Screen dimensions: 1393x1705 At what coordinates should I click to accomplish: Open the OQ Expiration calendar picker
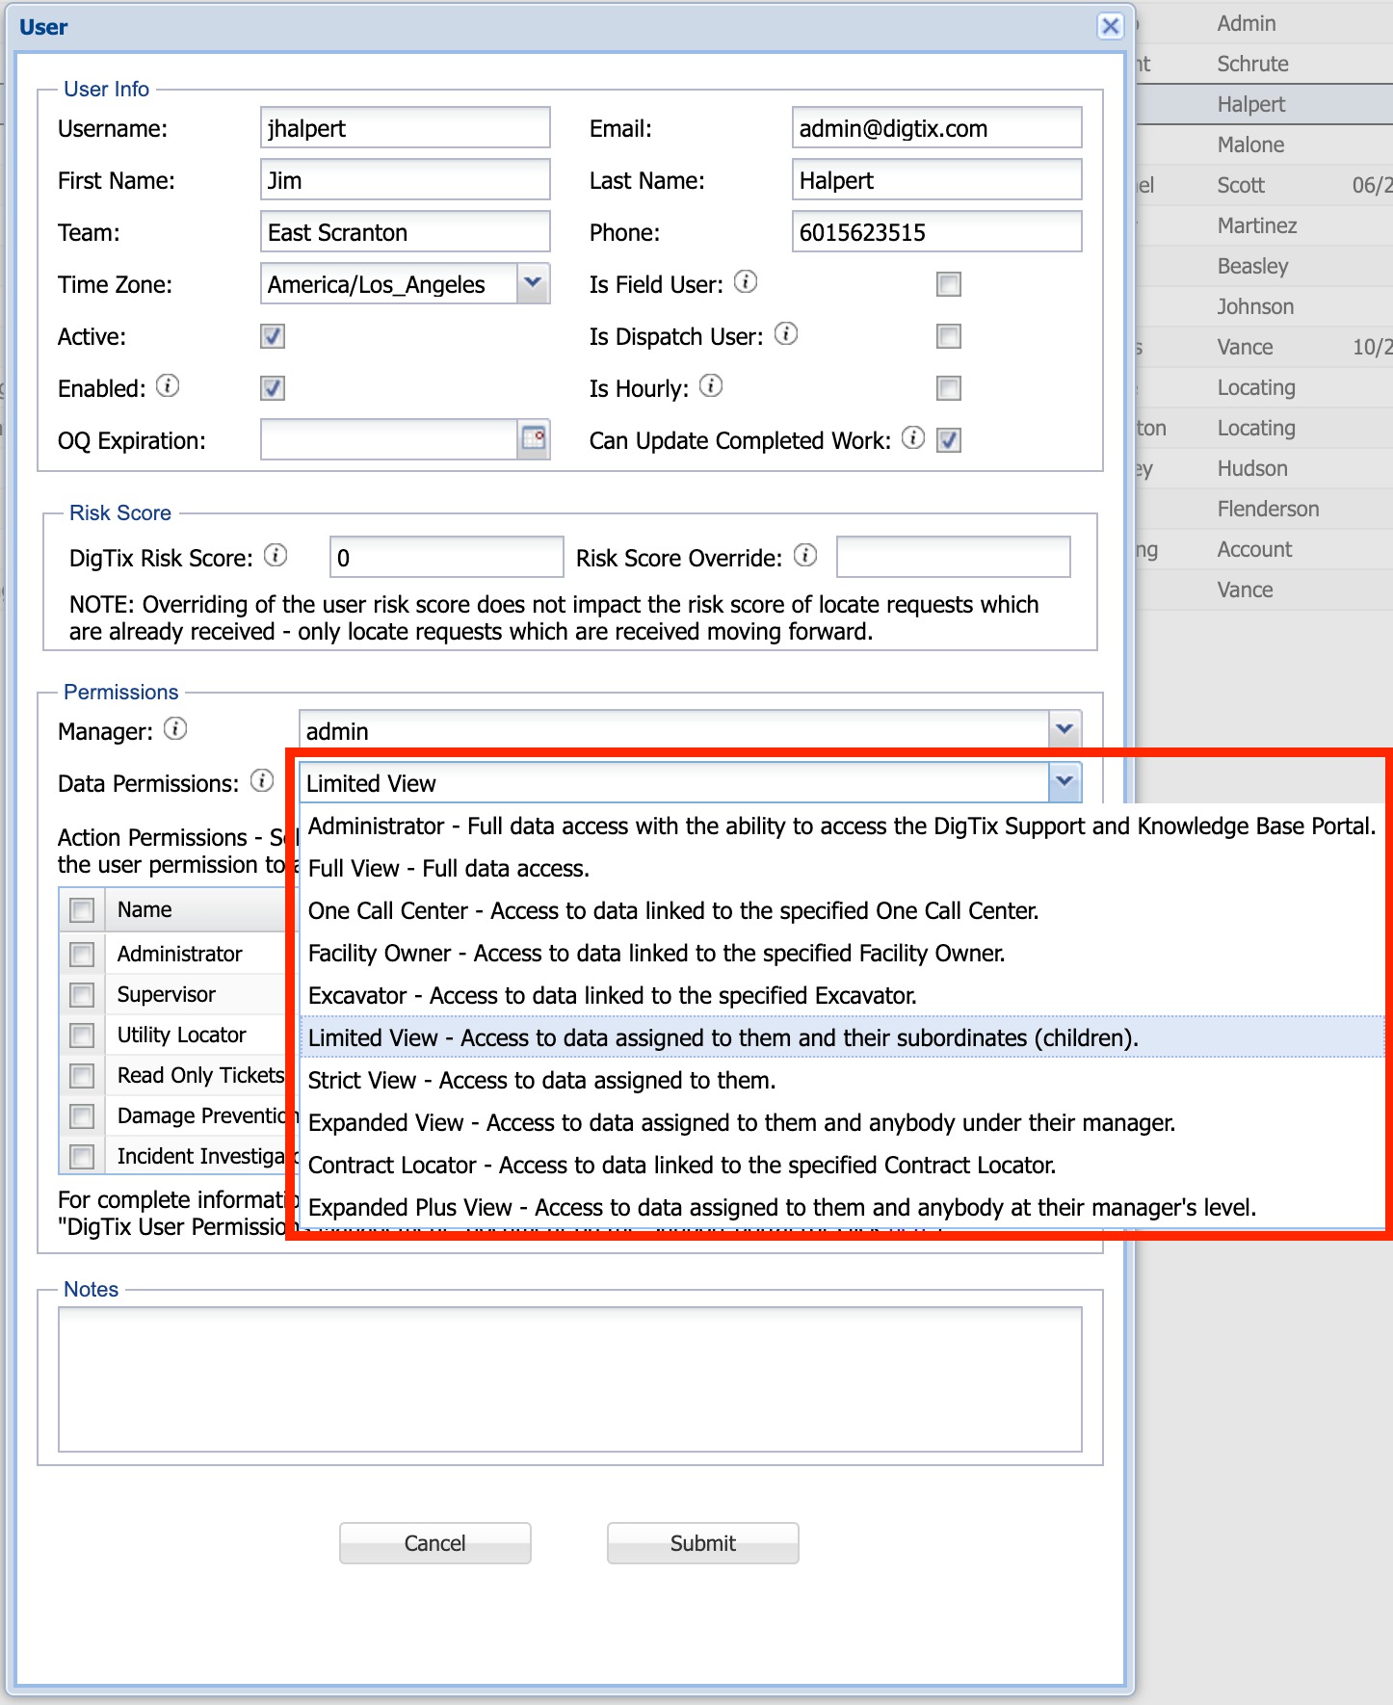pos(534,439)
